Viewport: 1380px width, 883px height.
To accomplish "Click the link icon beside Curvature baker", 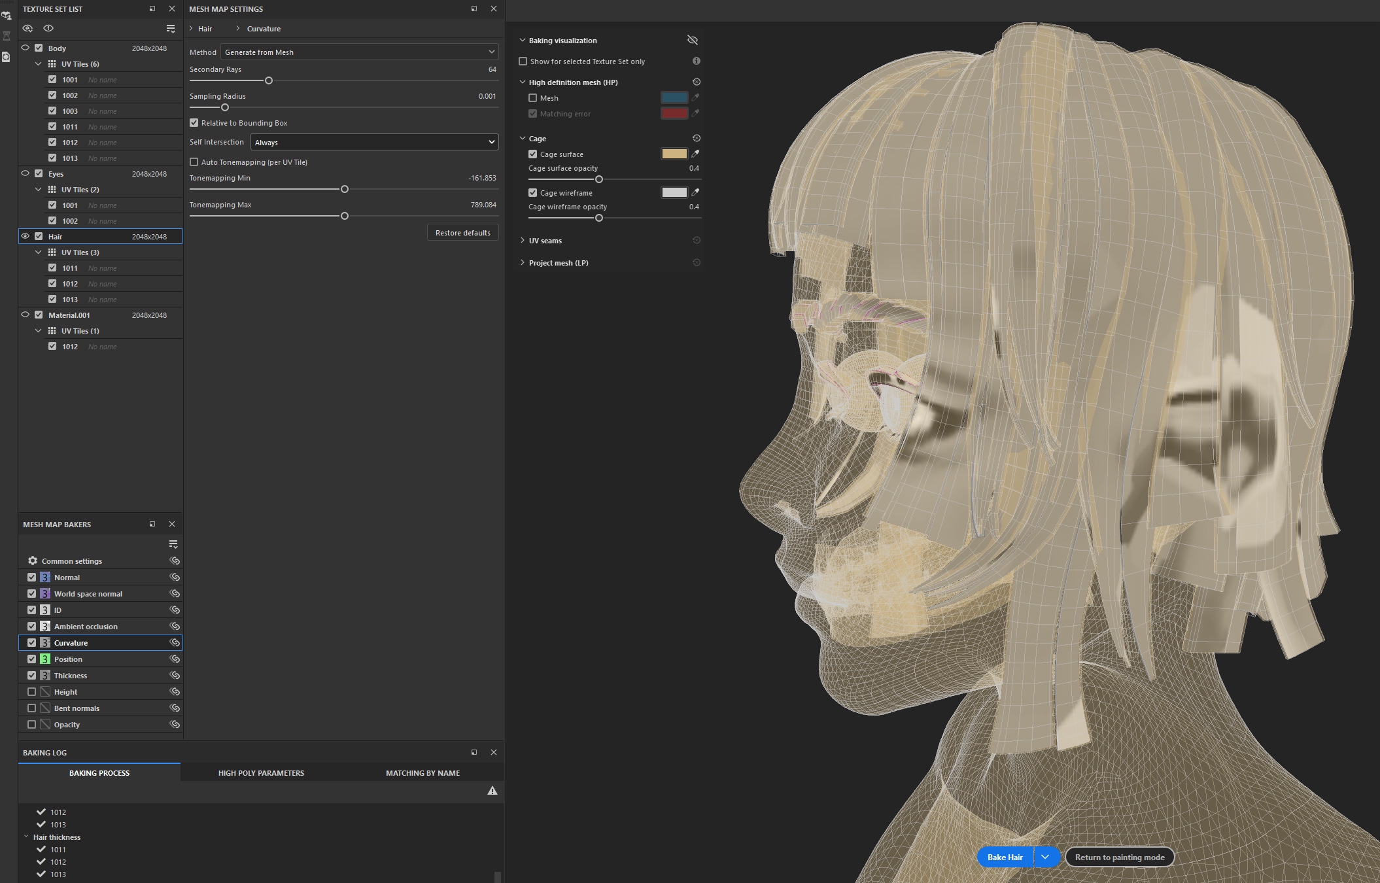I will (x=175, y=642).
